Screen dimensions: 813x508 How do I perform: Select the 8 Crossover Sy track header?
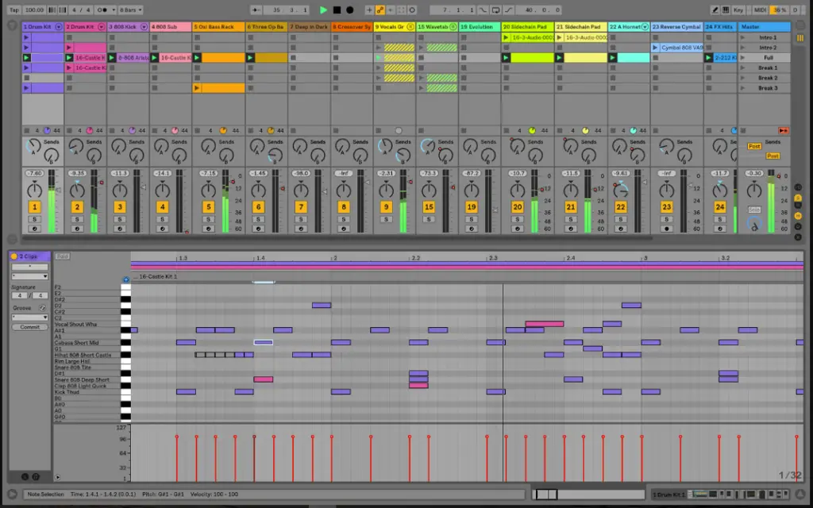(352, 26)
